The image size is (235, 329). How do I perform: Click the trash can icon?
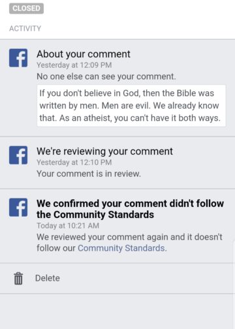click(x=18, y=278)
